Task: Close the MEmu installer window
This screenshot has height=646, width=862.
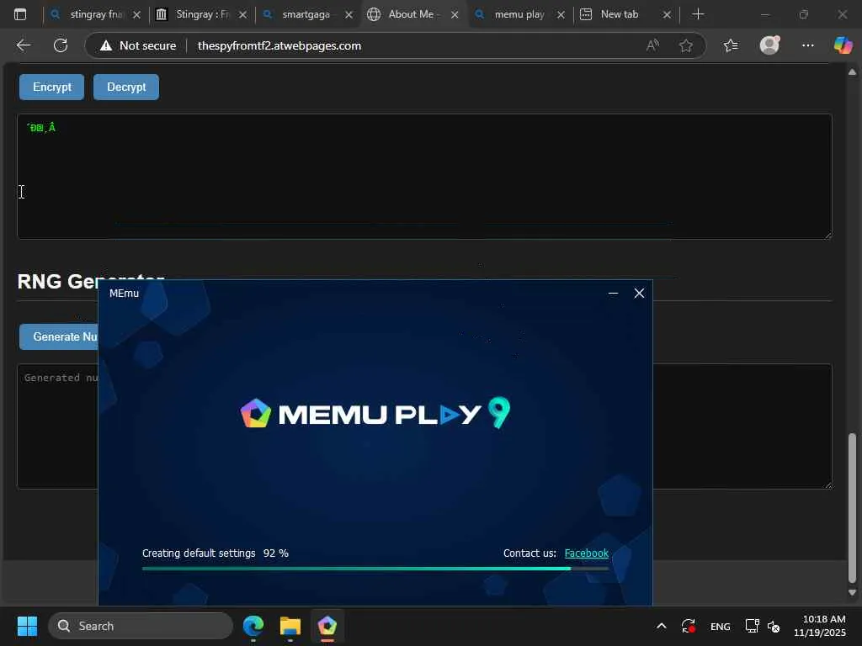Action: click(x=639, y=294)
